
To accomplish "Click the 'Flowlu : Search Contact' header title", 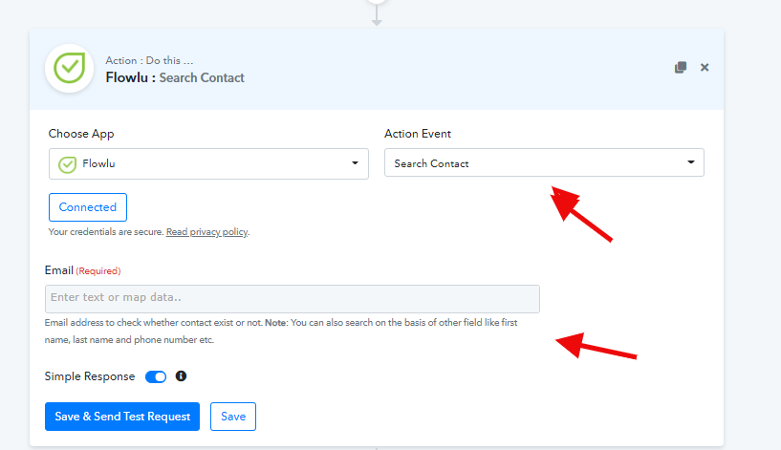I will pos(175,77).
